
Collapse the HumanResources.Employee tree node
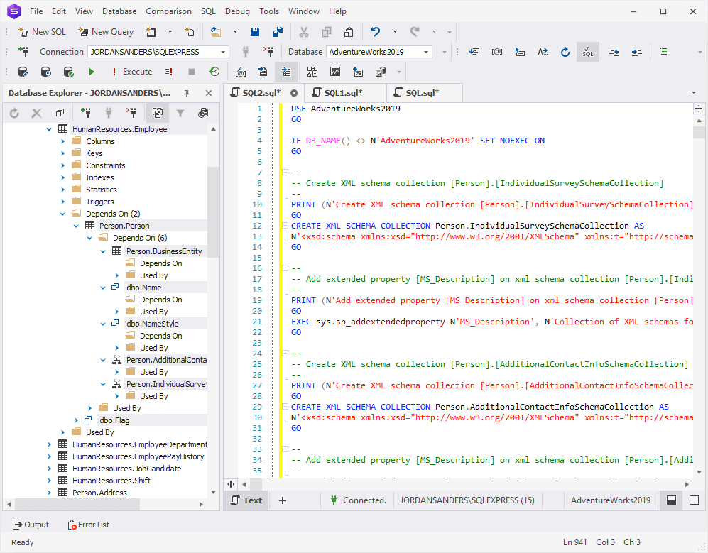[49, 130]
